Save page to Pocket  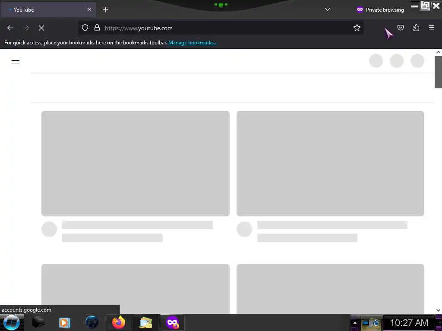coord(401,28)
